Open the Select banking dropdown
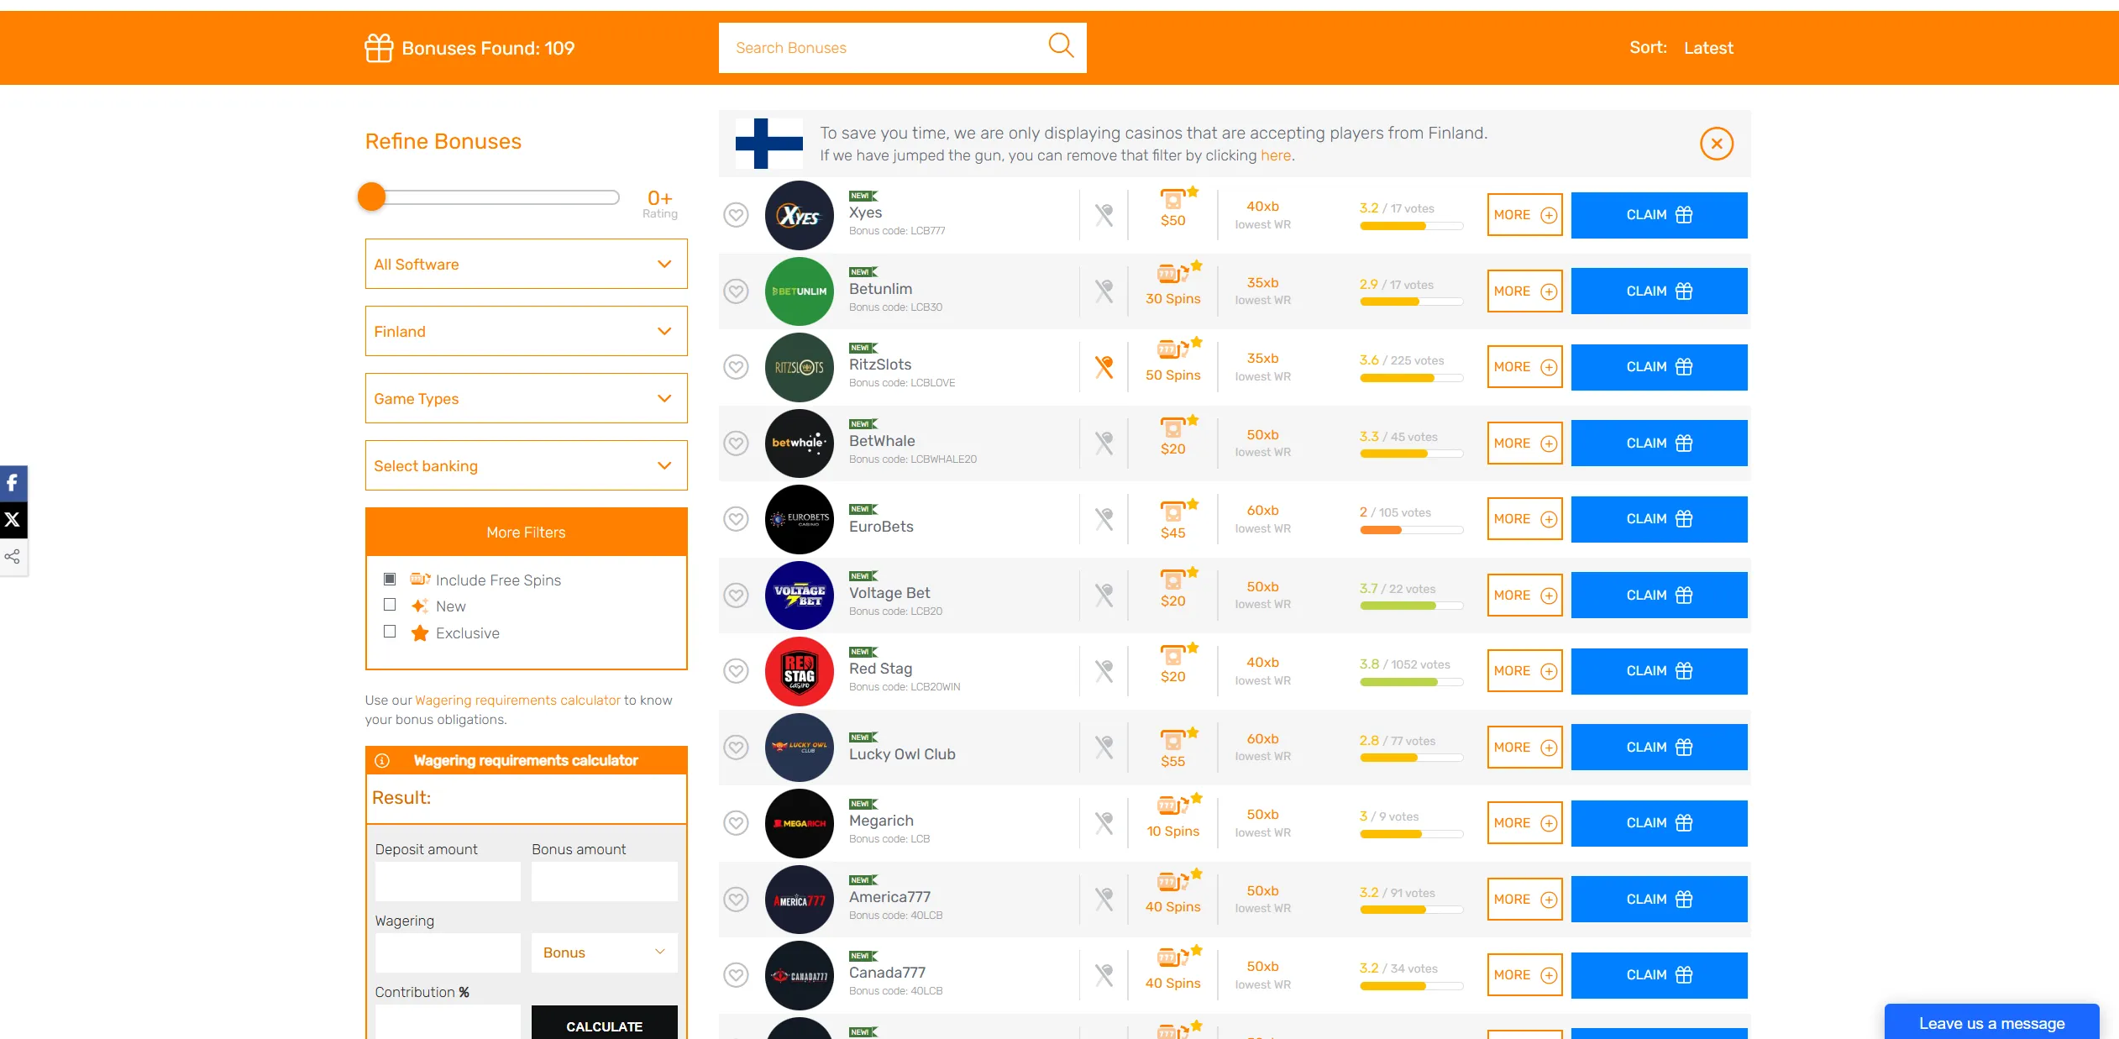Viewport: 2119px width, 1039px height. coord(527,465)
